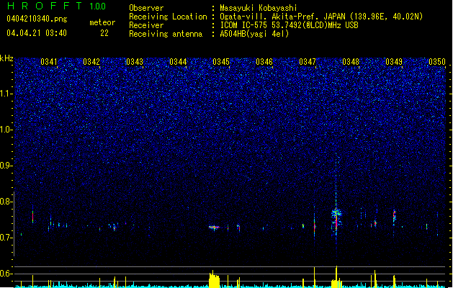Click the 0341 time marker
The image size is (453, 288).
pyautogui.click(x=48, y=62)
